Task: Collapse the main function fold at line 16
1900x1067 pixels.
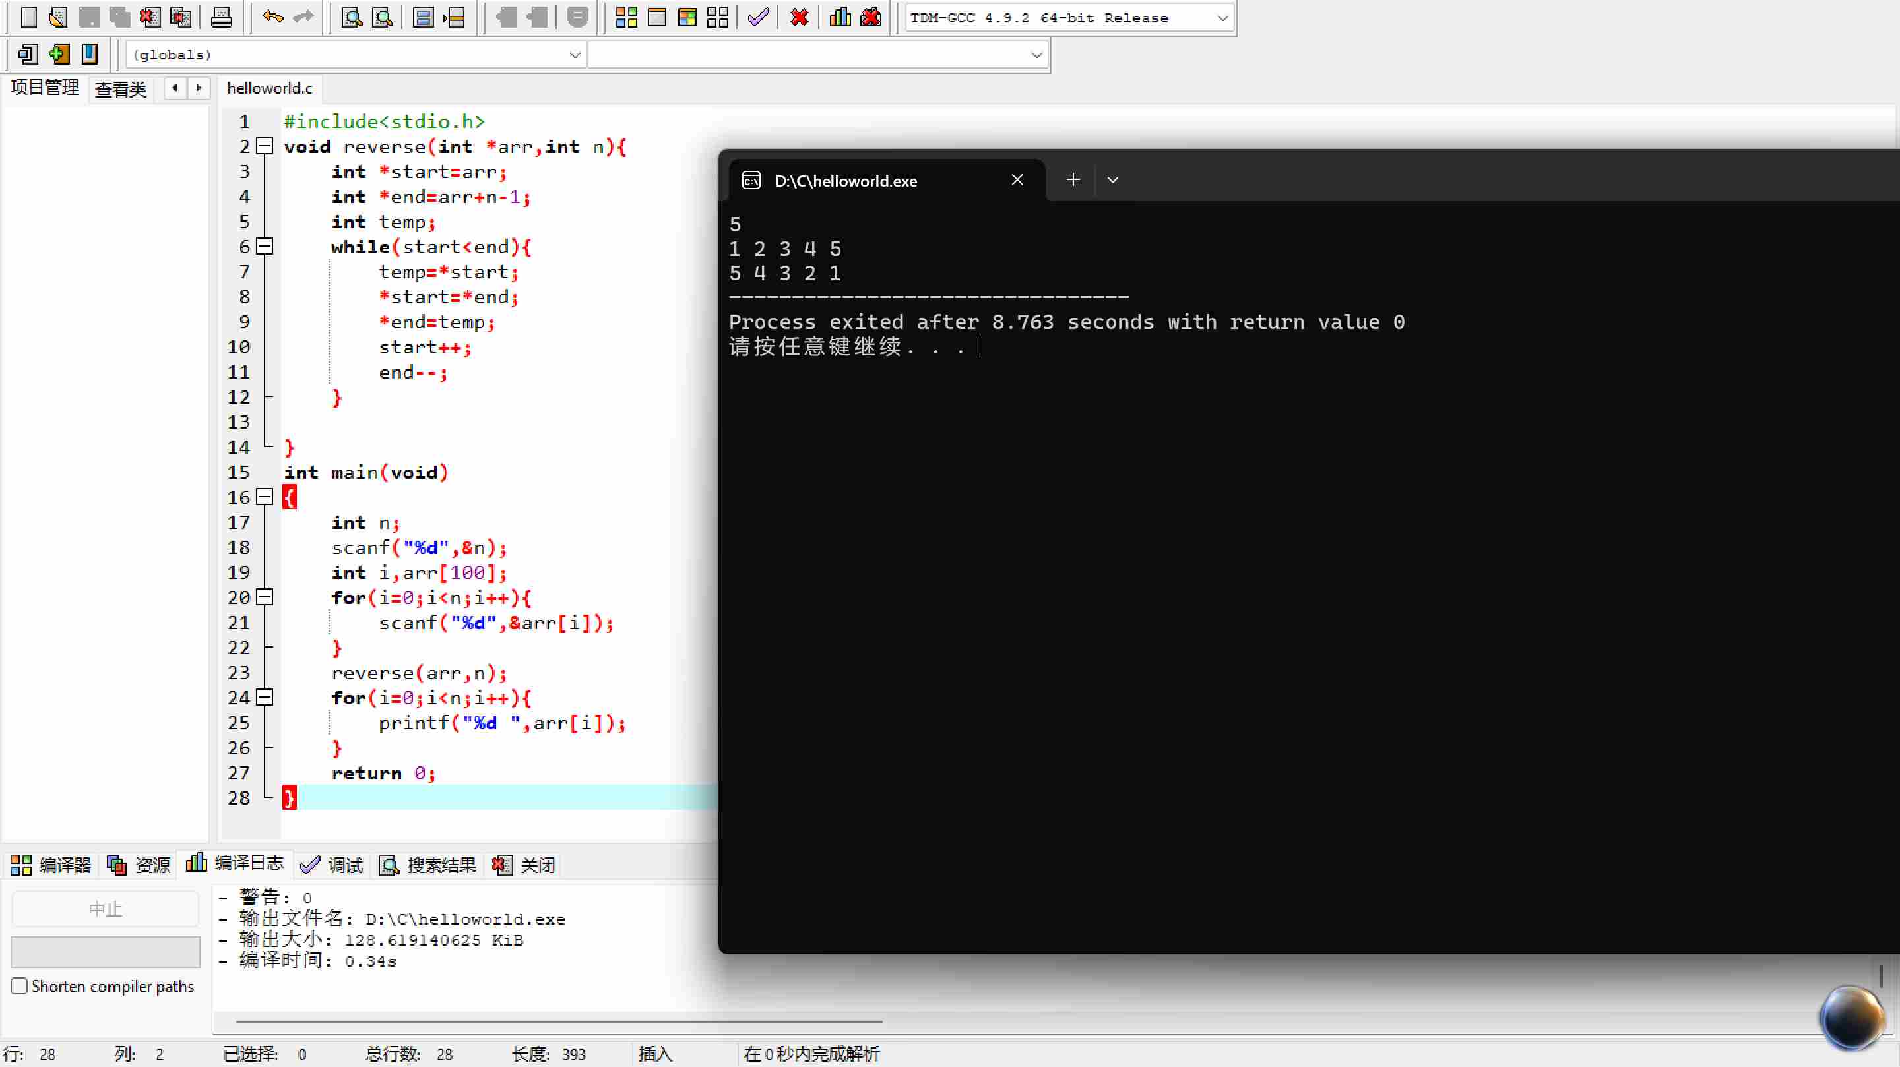Action: [x=265, y=497]
